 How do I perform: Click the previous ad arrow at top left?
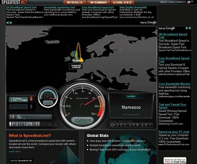click(x=7, y=23)
